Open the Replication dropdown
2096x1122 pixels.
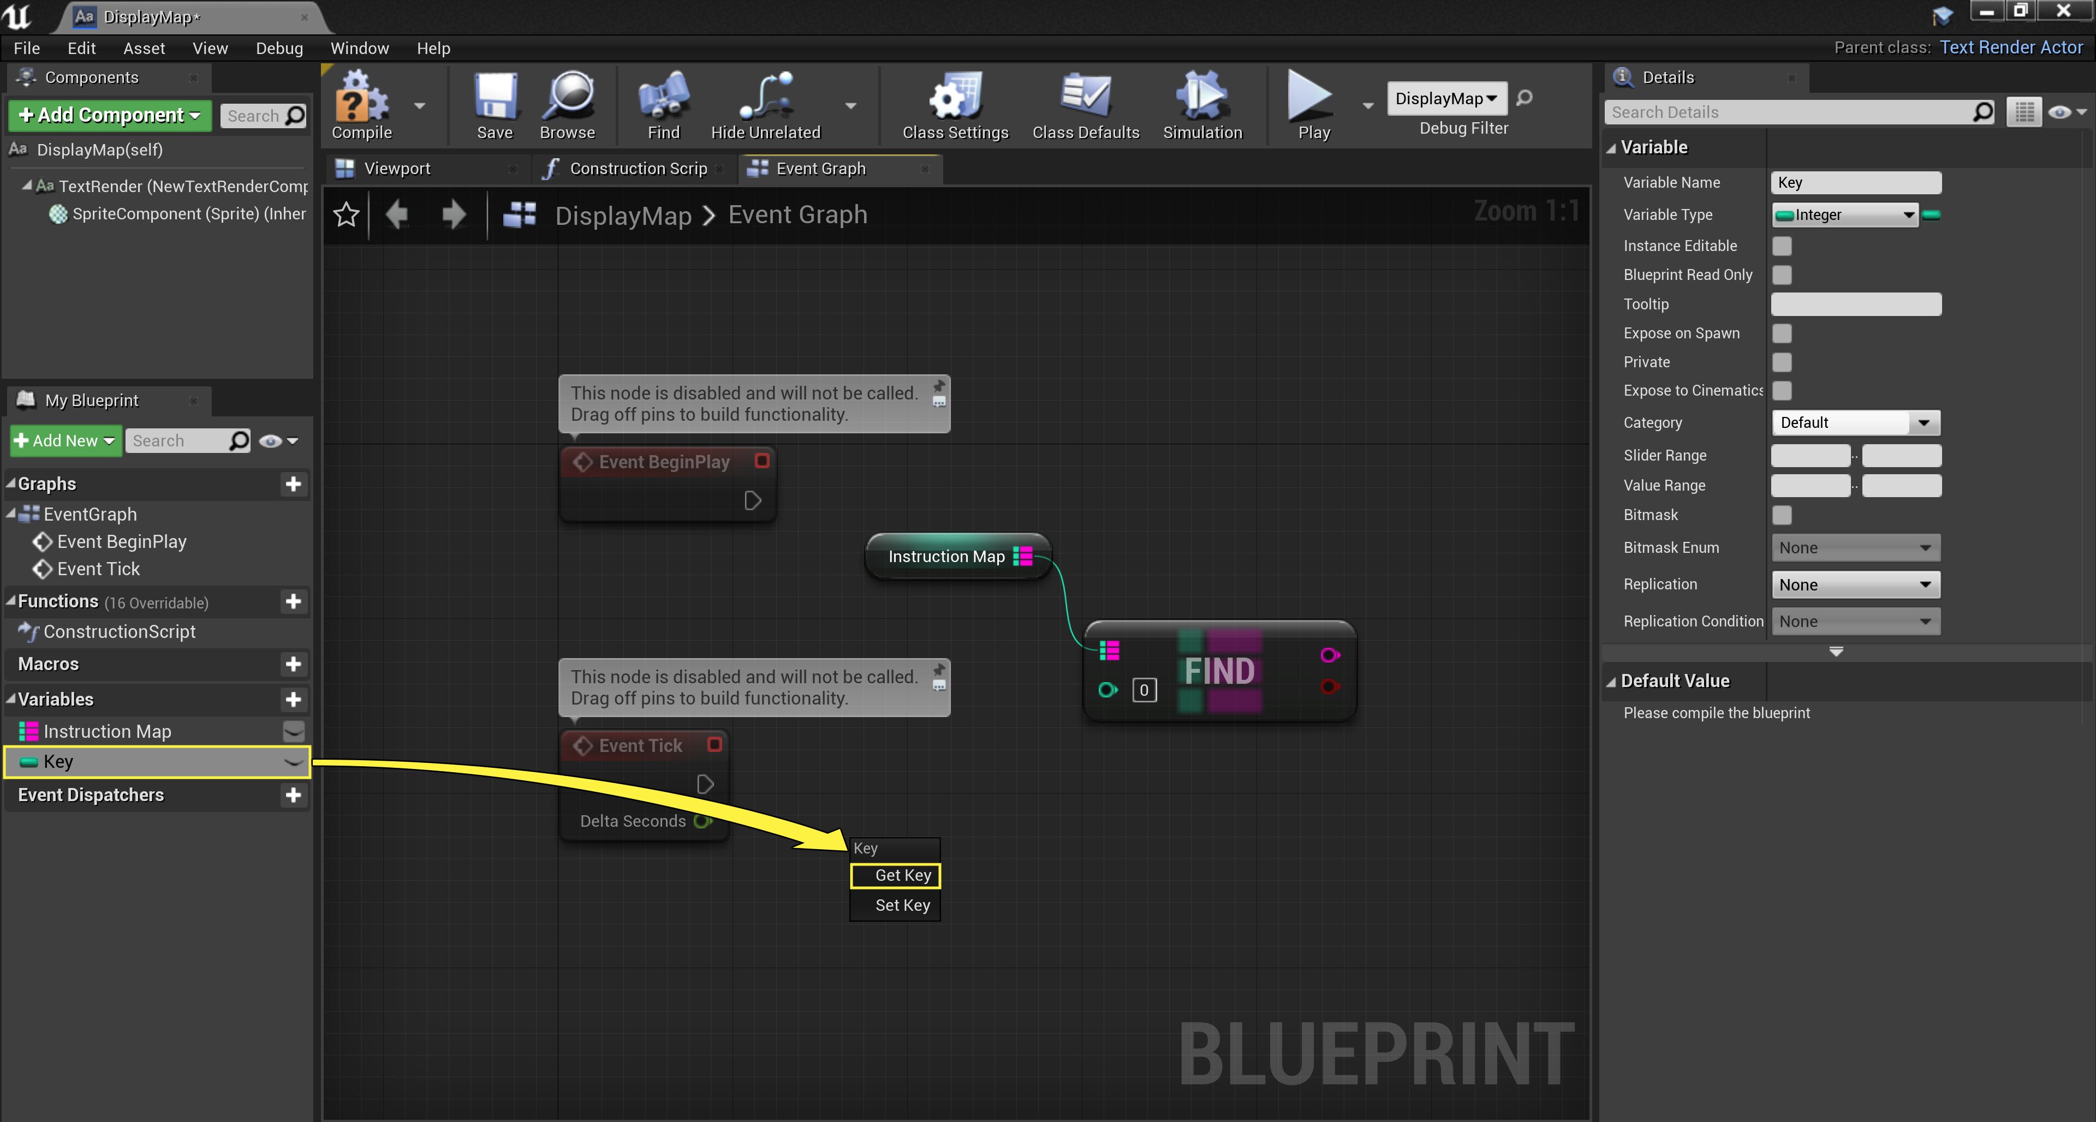click(1855, 584)
